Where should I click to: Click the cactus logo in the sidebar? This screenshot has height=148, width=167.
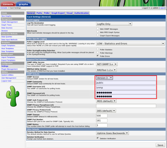12,97
